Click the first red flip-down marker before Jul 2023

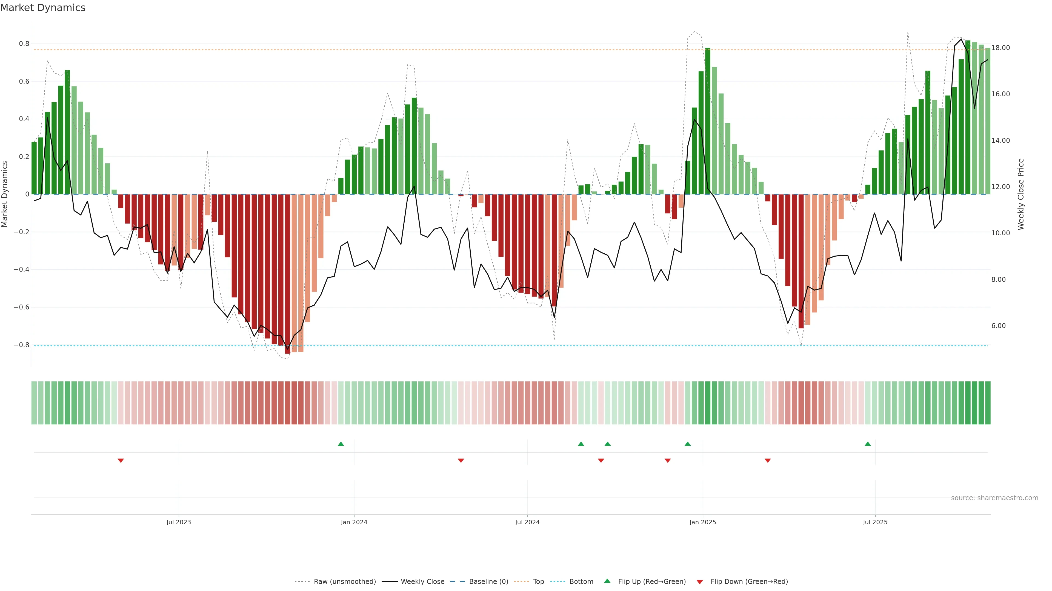point(121,460)
